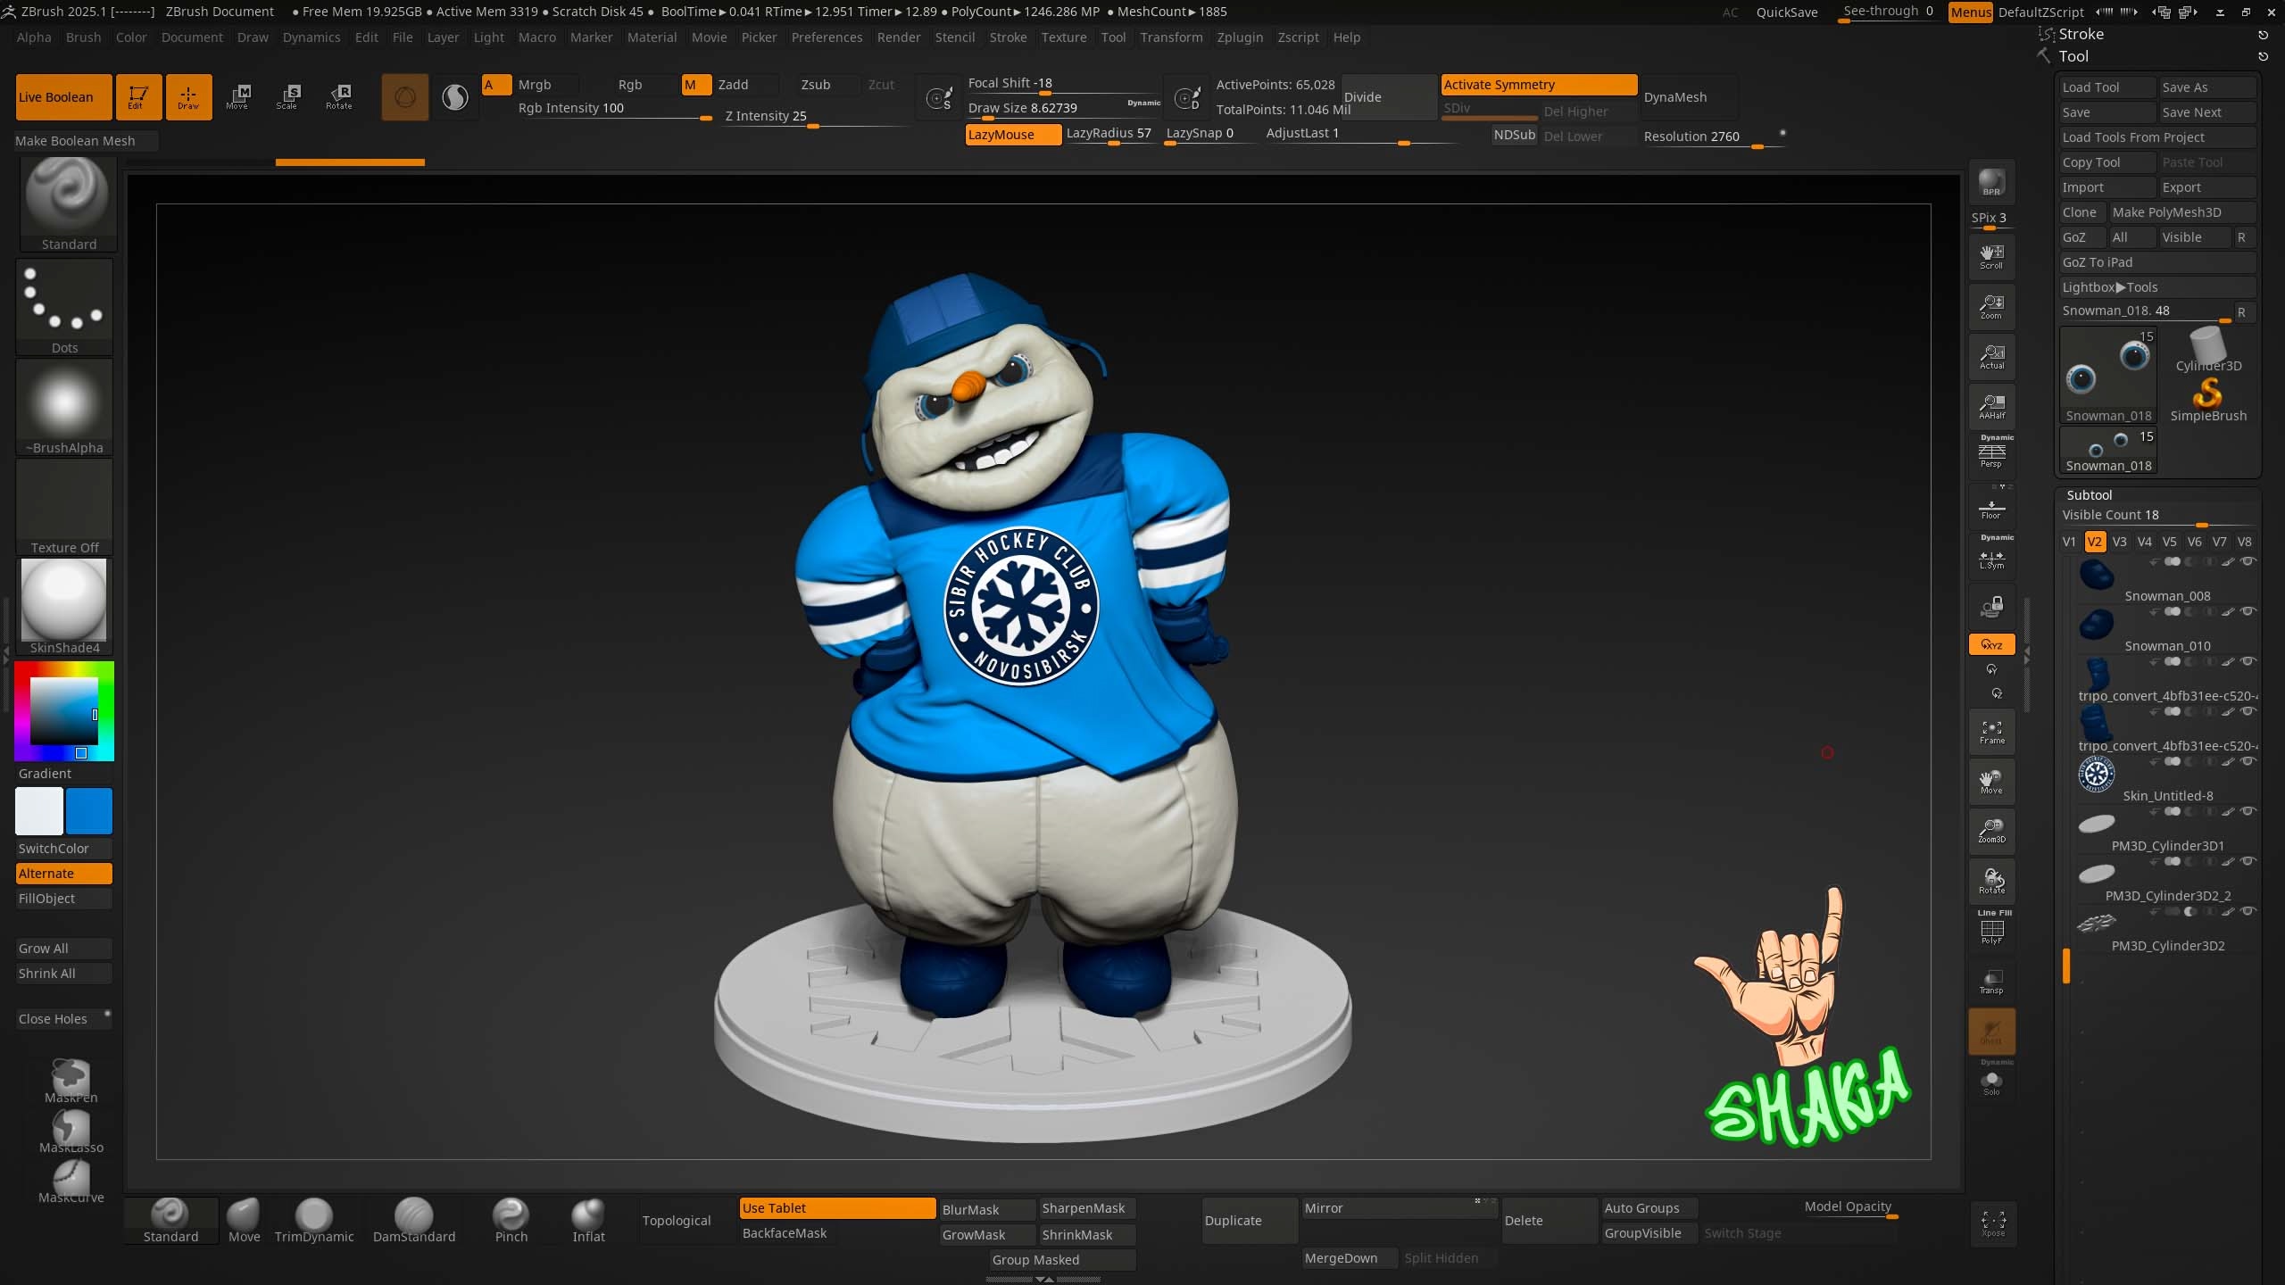The image size is (2285, 1285).
Task: Open the Zplugin menu
Action: [x=1239, y=37]
